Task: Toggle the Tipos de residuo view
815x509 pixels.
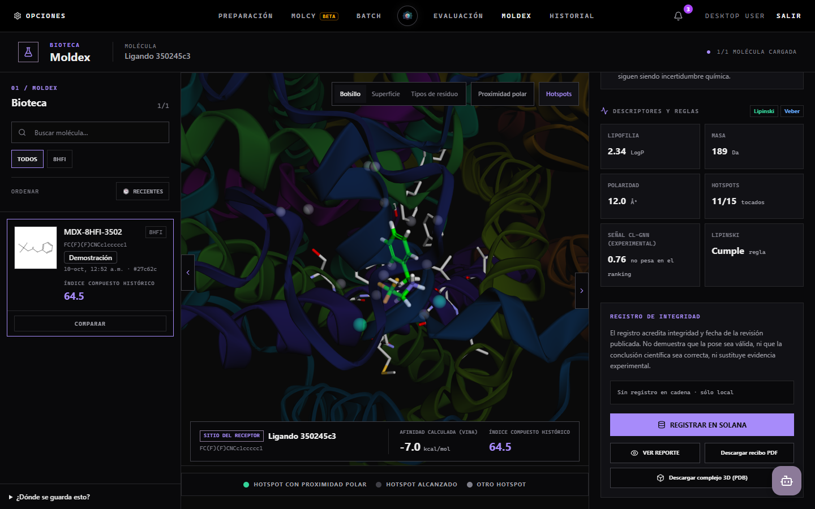Action: pos(435,94)
